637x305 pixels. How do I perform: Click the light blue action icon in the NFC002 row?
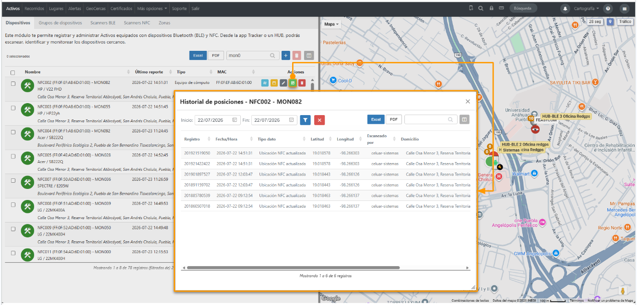tap(265, 83)
